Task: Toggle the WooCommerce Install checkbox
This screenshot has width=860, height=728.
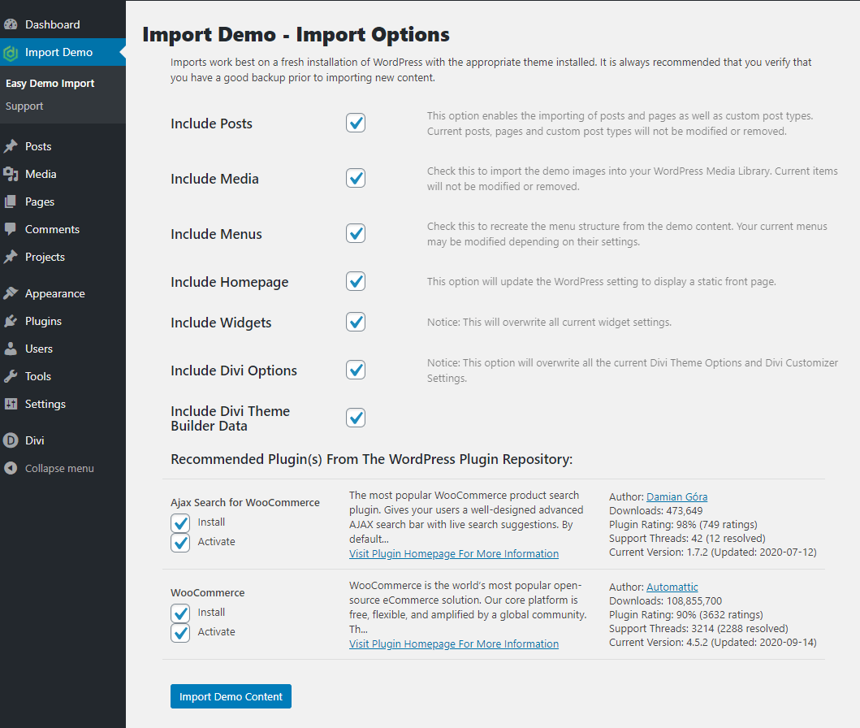Action: (180, 613)
